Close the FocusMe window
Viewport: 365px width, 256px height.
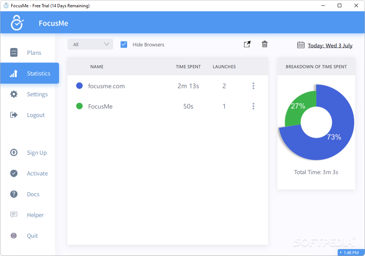tap(356, 5)
